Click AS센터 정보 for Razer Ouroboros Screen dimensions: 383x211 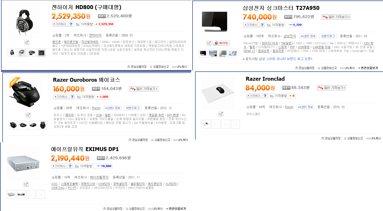pyautogui.click(x=112, y=108)
